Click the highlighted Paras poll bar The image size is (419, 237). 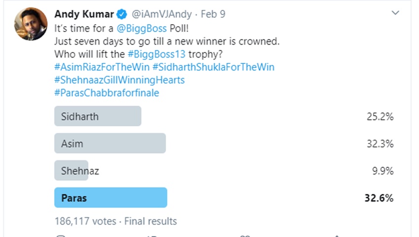coord(110,198)
